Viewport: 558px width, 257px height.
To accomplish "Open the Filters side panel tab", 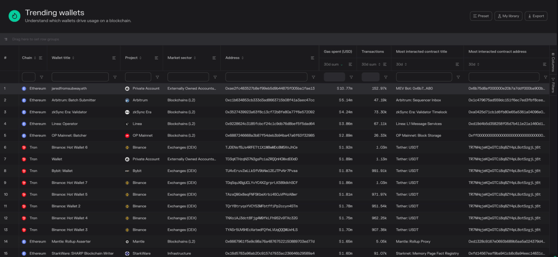I will tap(553, 84).
